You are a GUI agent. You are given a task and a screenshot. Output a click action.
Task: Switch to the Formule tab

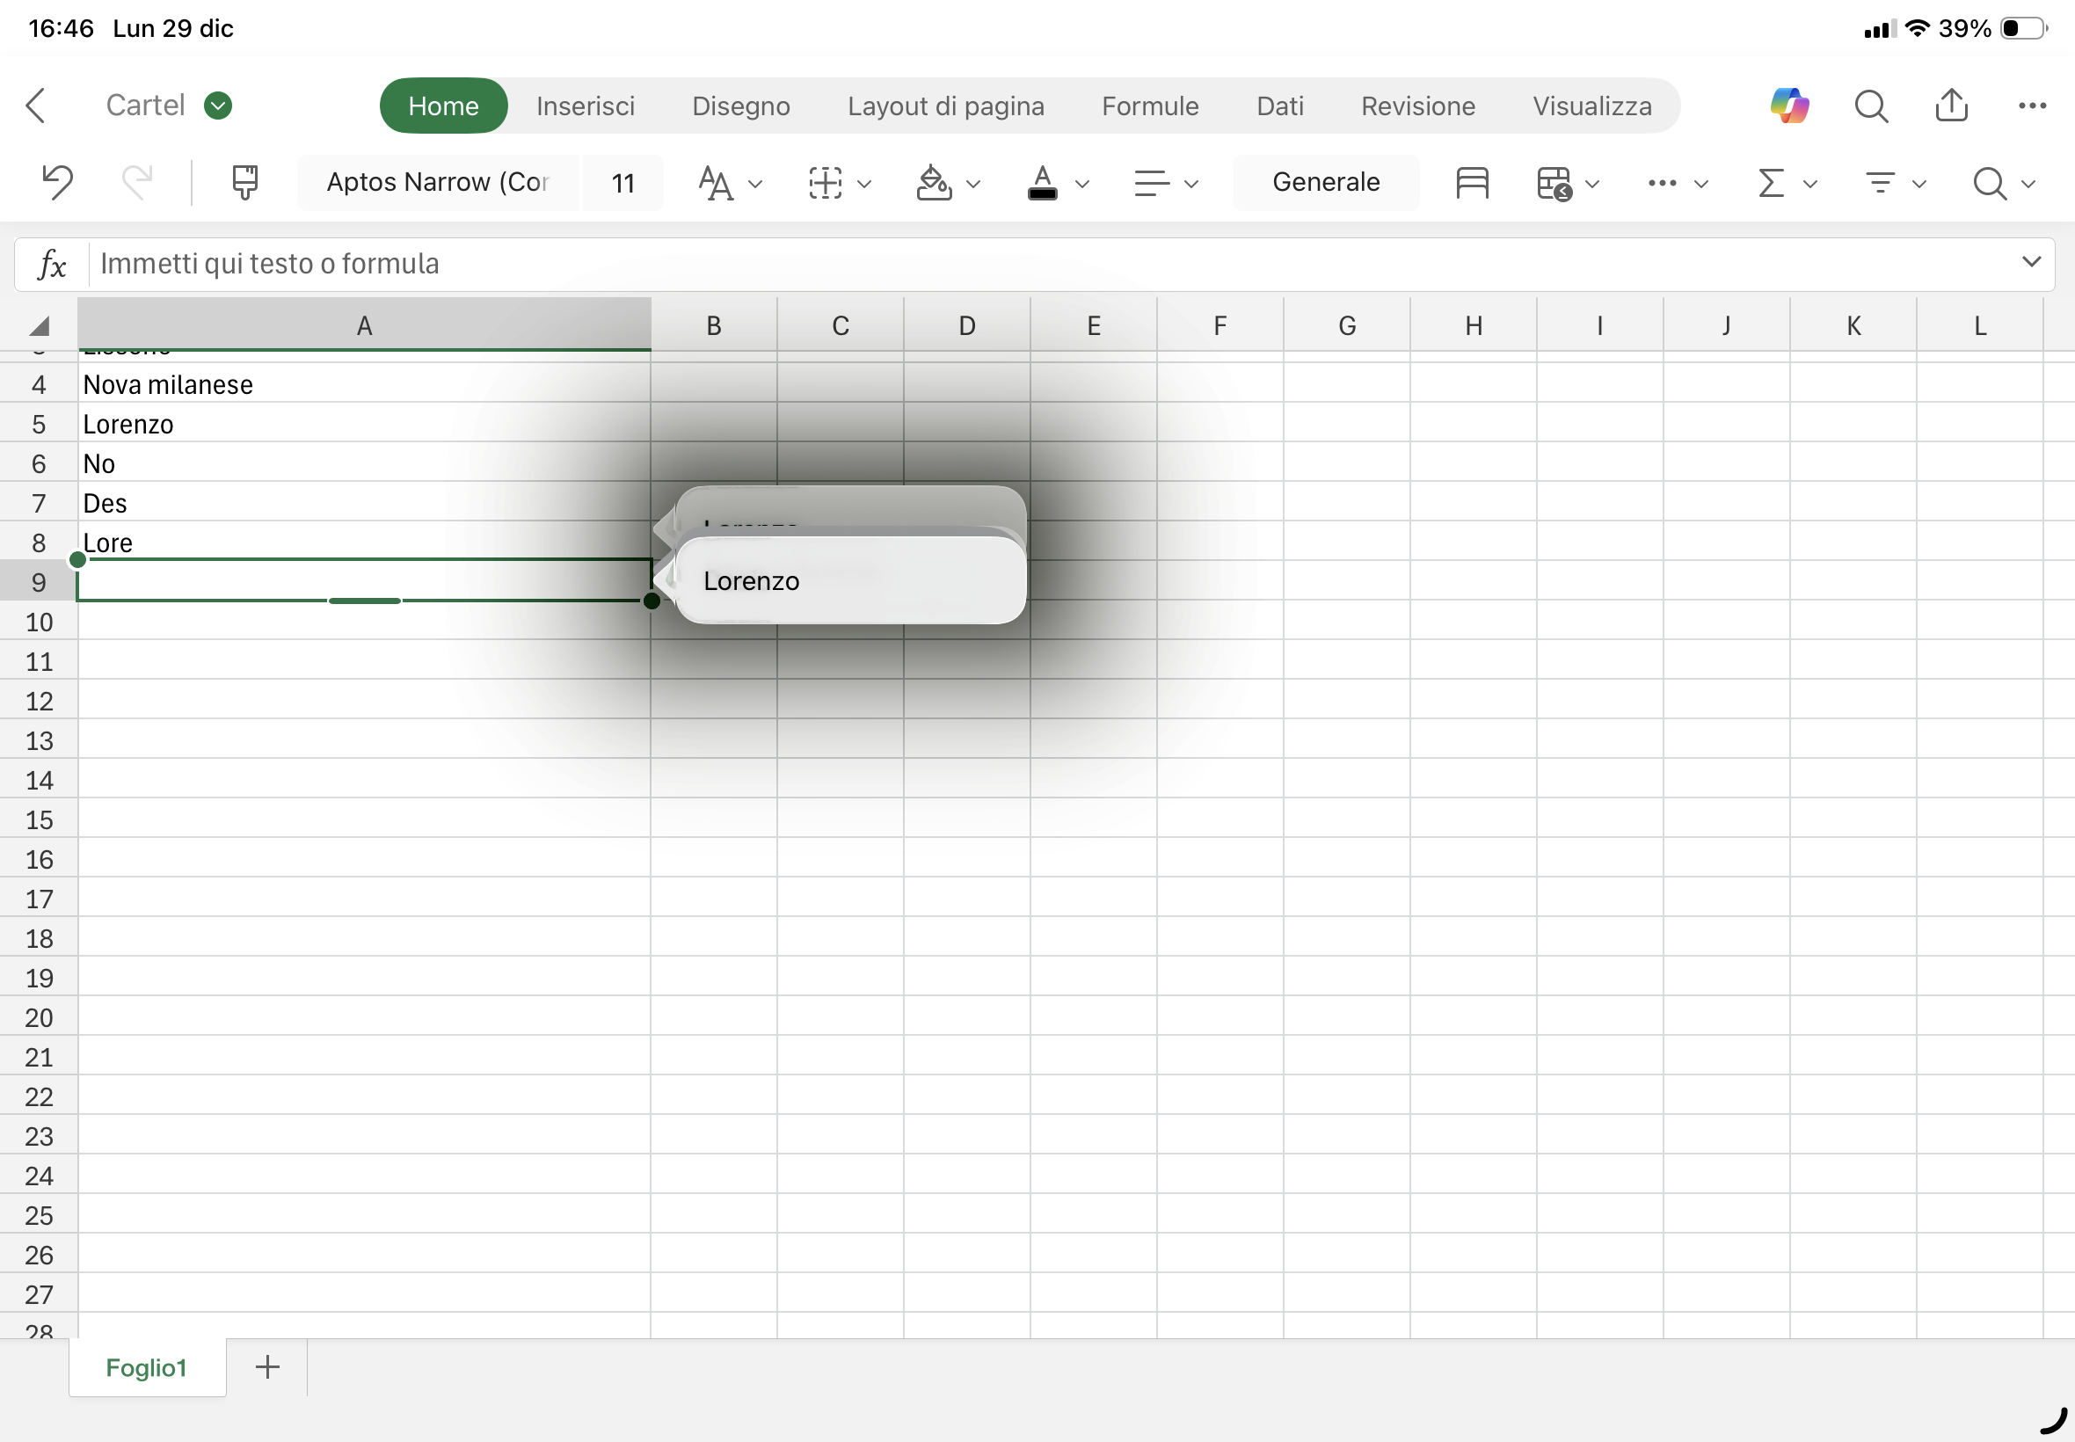(x=1150, y=106)
